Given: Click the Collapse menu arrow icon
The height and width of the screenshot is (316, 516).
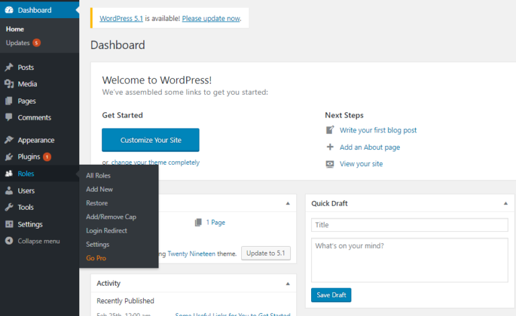Looking at the screenshot, I should tap(9, 241).
